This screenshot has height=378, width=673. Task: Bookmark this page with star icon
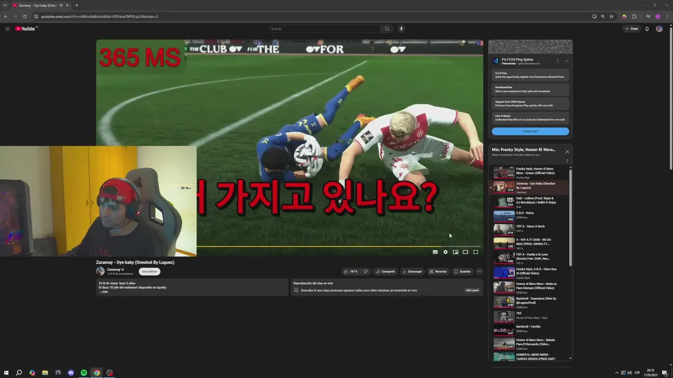(x=611, y=16)
